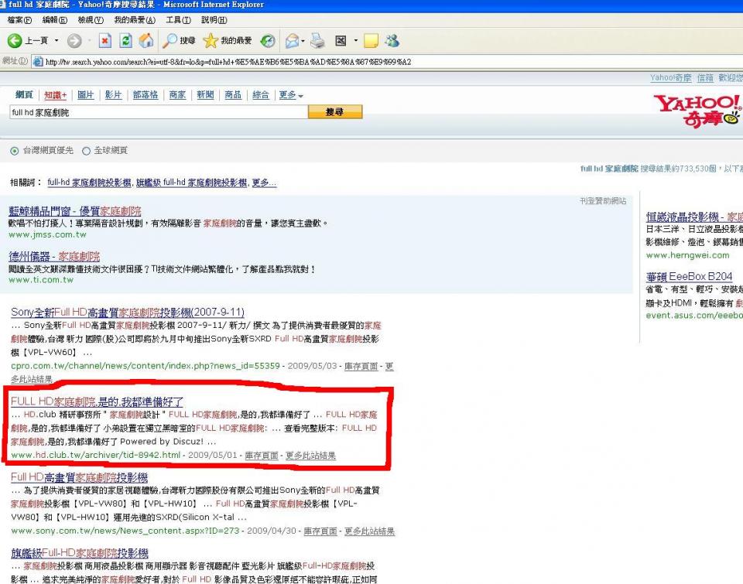Viewport: 743px width, 584px height.
Task: Open result Sony全新Full HD高畫質家庭劇院投影機(2007-9-11)
Action: click(x=128, y=312)
